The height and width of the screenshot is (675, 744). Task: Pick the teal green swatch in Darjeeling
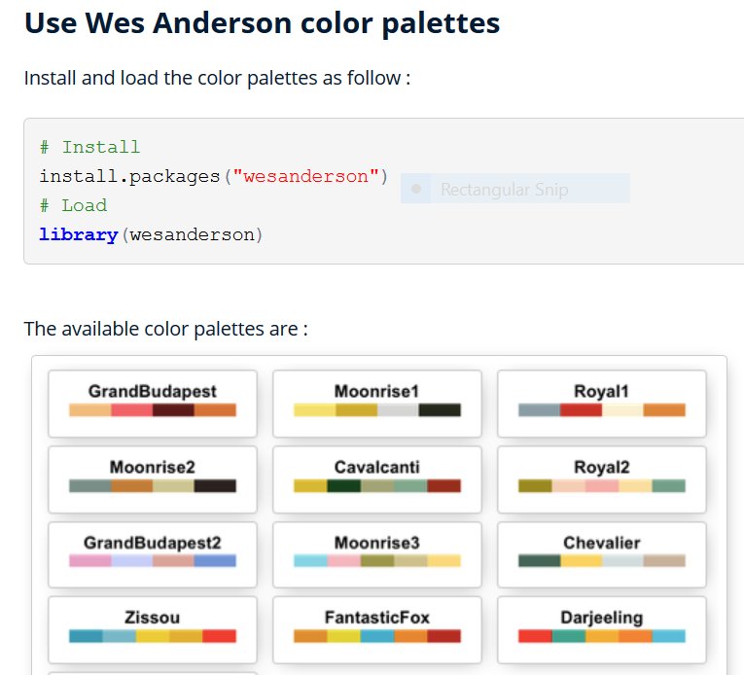[568, 636]
